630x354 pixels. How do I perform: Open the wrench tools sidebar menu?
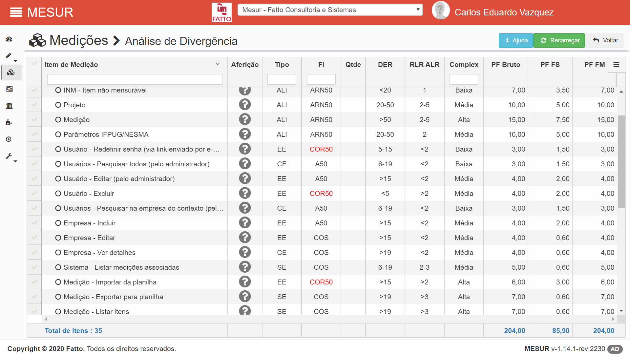(x=9, y=156)
